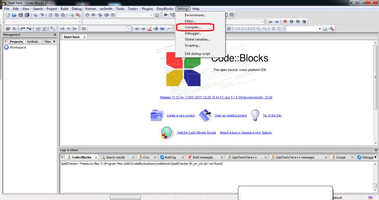
Task: Insert a DoxyBlocks /** comment block
Action: [x=23, y=29]
